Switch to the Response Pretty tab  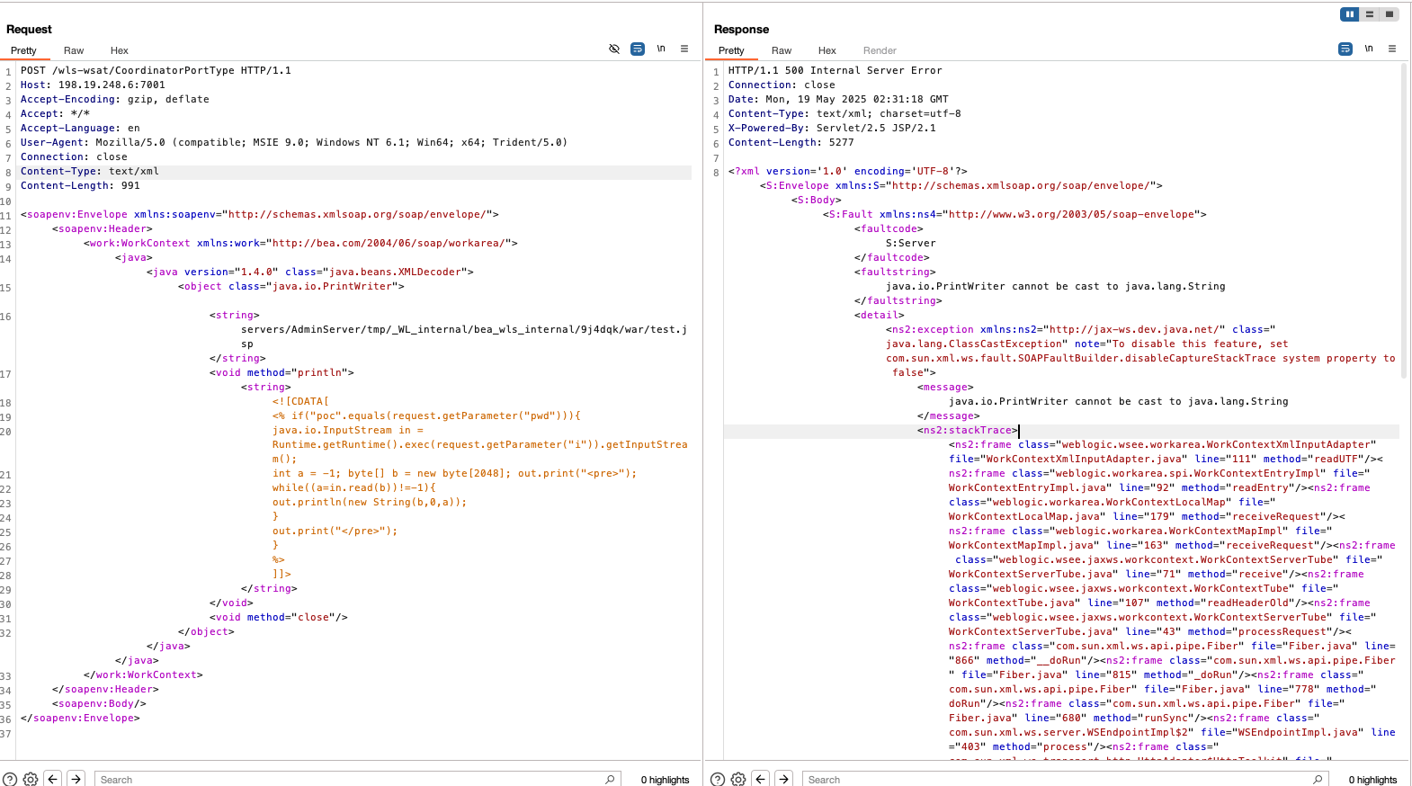coord(731,50)
